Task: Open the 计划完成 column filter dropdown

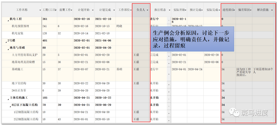Action: coord(114,10)
